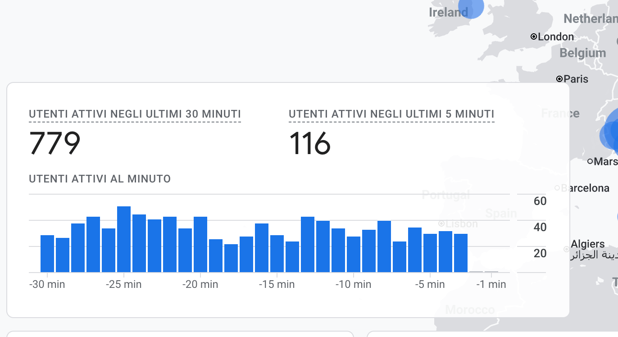Click the chart bar above the -20 min tick
This screenshot has height=337, width=618.
click(x=200, y=245)
